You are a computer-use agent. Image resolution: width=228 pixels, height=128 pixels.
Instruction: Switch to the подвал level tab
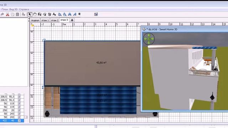point(35,20)
